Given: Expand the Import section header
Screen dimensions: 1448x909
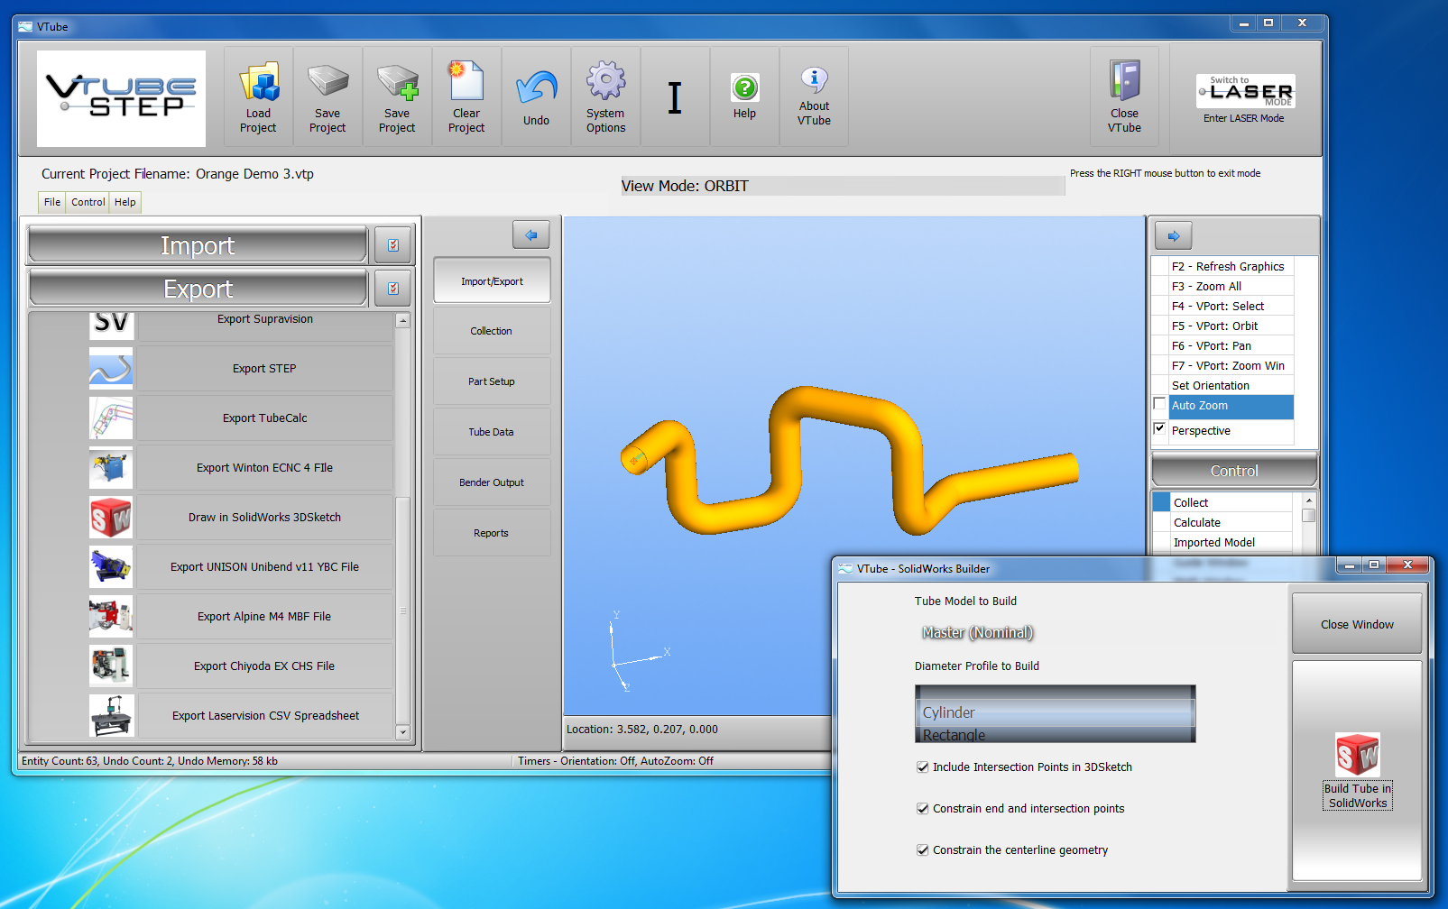Looking at the screenshot, I should pyautogui.click(x=198, y=245).
